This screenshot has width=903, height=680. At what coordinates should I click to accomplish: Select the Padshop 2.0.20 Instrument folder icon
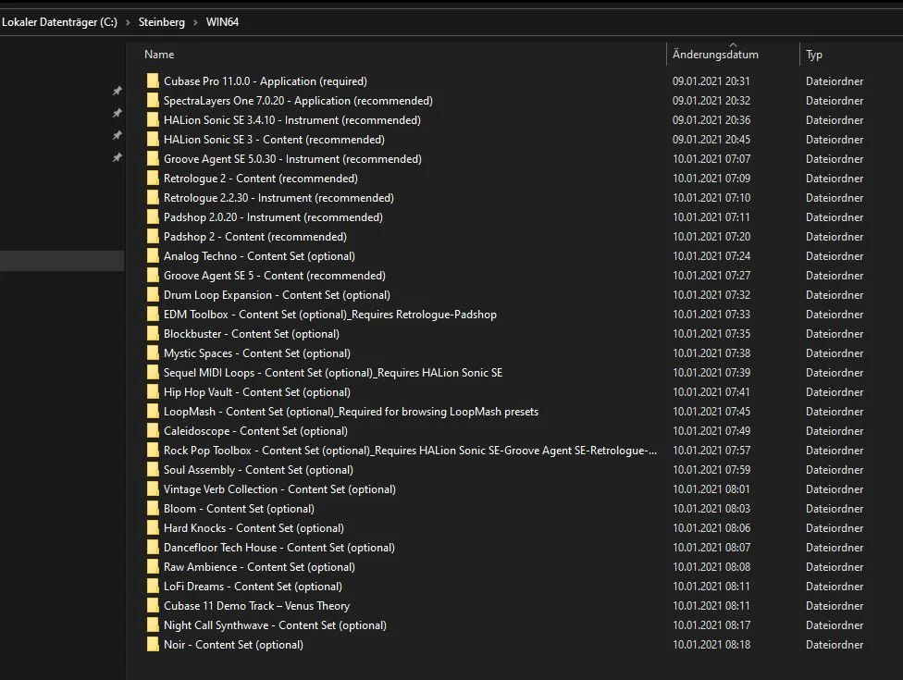153,217
